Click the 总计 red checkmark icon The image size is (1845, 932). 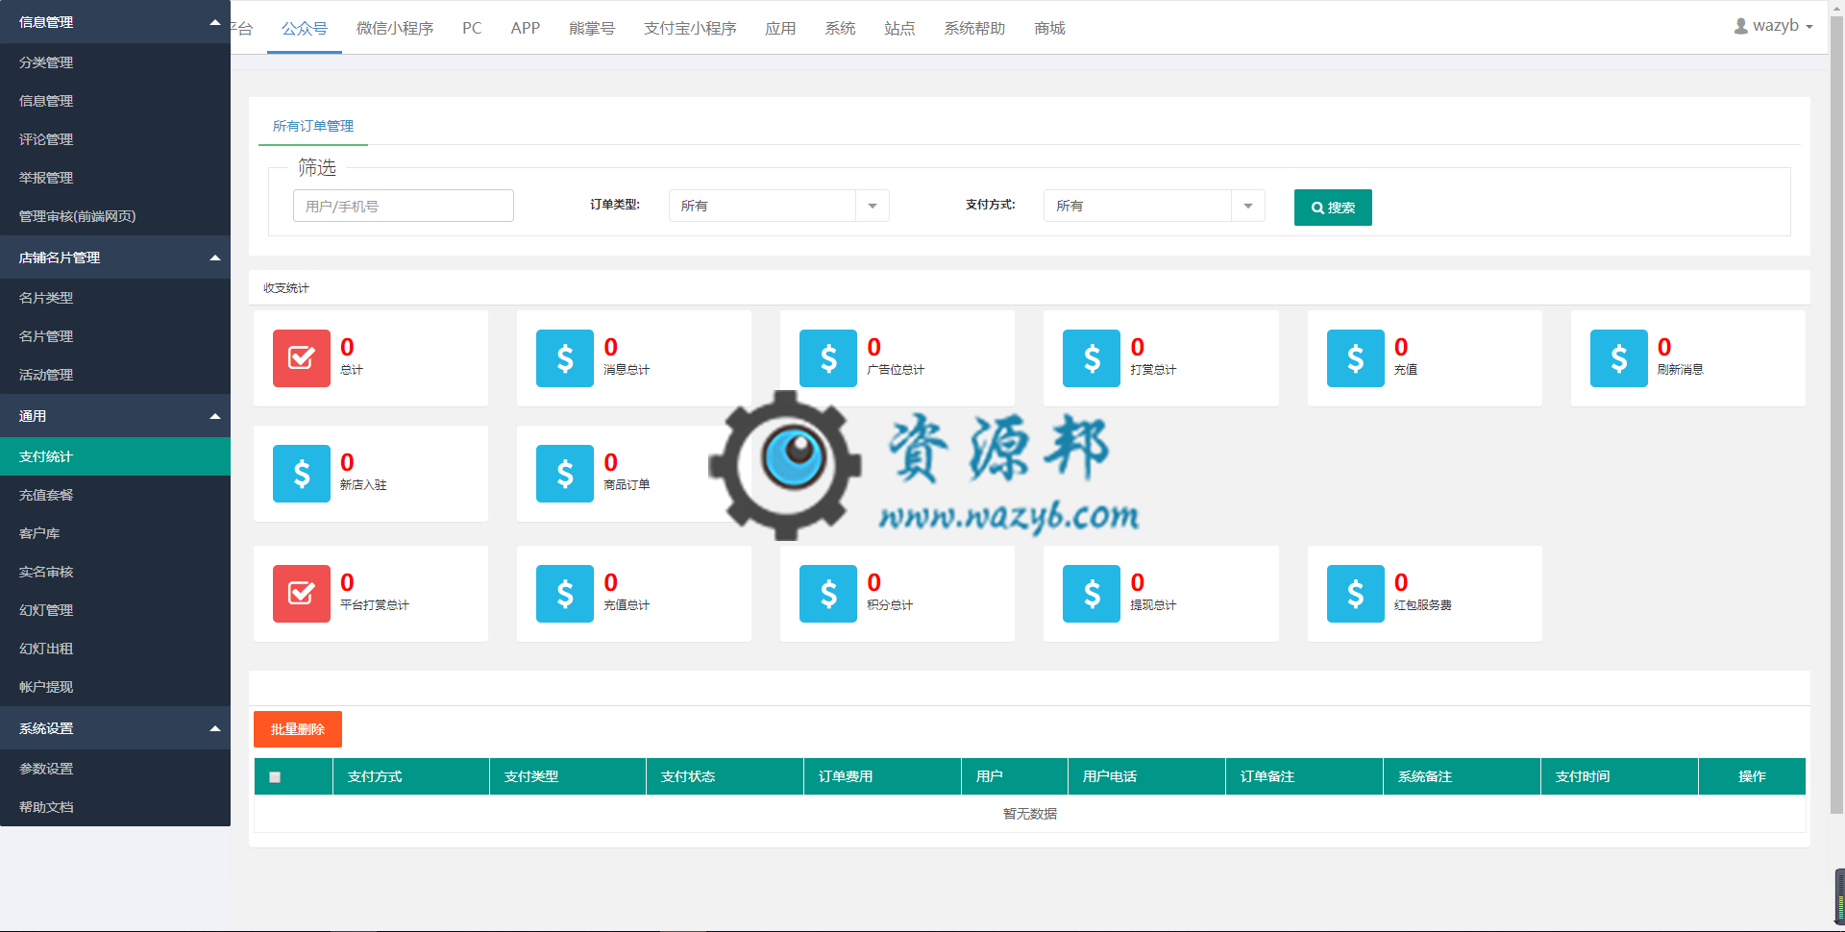[301, 358]
